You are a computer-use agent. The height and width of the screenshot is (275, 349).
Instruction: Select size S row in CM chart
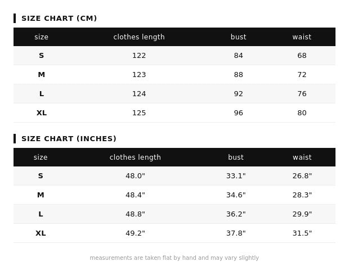[x=41, y=56]
